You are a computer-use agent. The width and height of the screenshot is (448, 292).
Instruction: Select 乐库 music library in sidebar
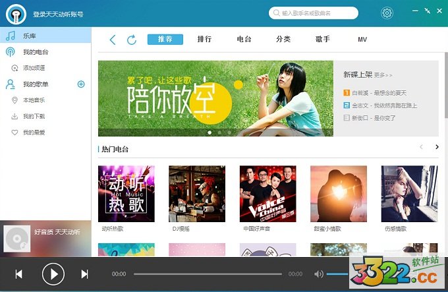(x=45, y=36)
